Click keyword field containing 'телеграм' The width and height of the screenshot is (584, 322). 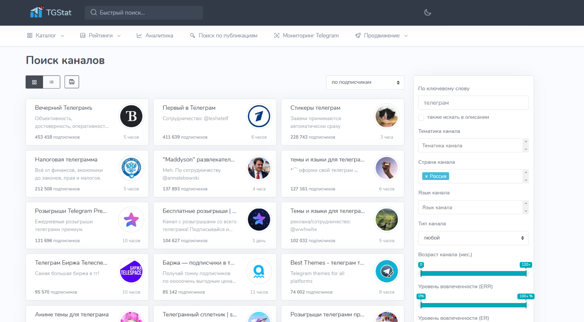(x=473, y=103)
